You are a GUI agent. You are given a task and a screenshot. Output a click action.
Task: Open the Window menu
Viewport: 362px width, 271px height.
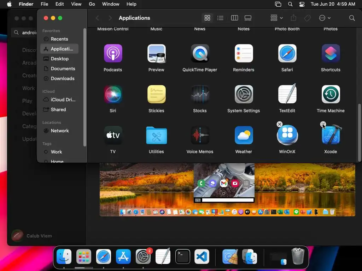tap(111, 4)
